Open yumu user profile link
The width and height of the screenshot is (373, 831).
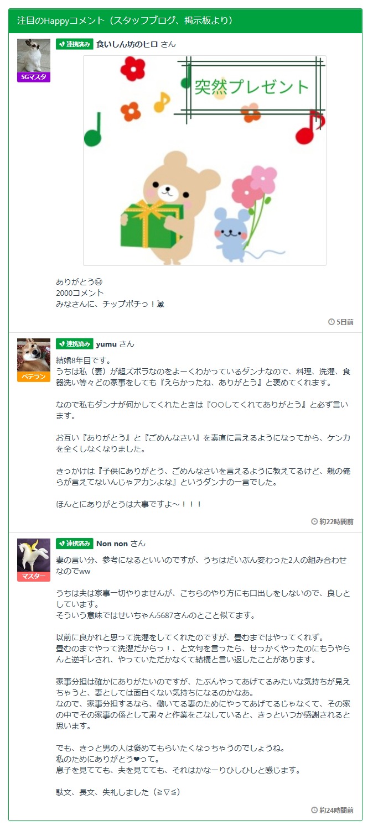tap(106, 344)
